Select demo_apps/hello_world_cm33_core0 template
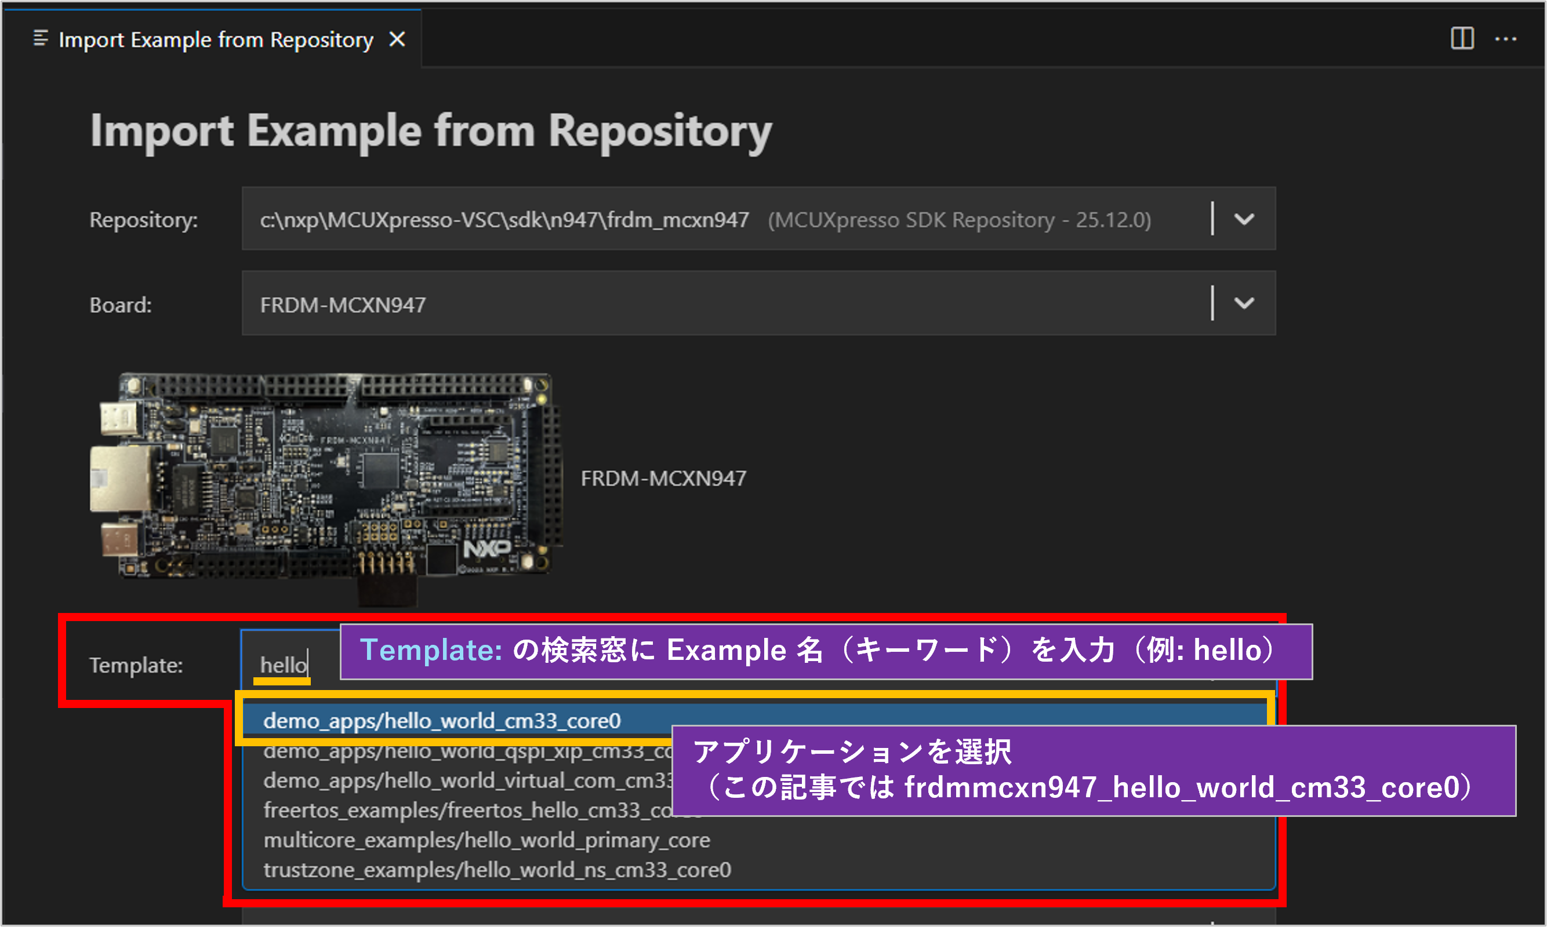The image size is (1547, 927). [x=442, y=721]
